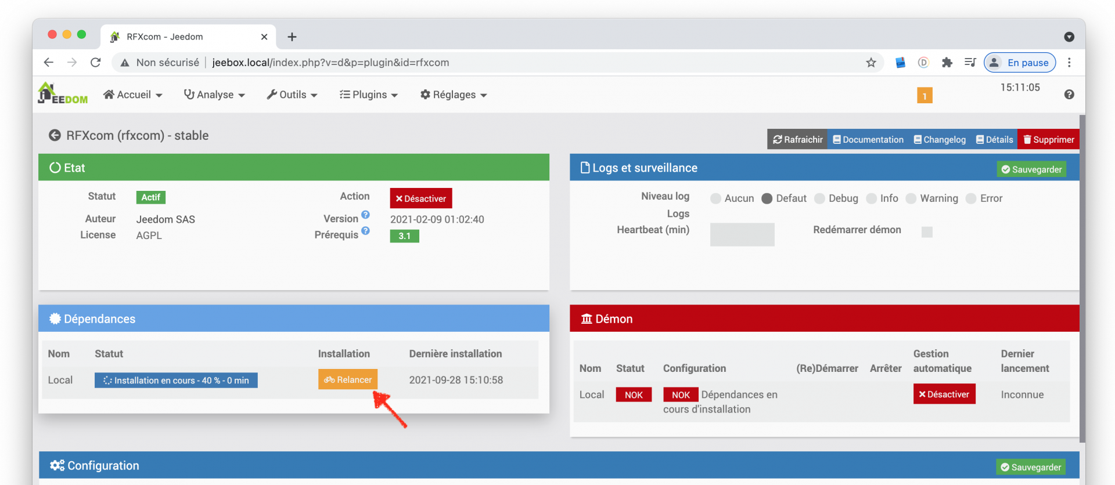The image size is (1115, 485).
Task: Open the Analyse menu
Action: coord(214,95)
